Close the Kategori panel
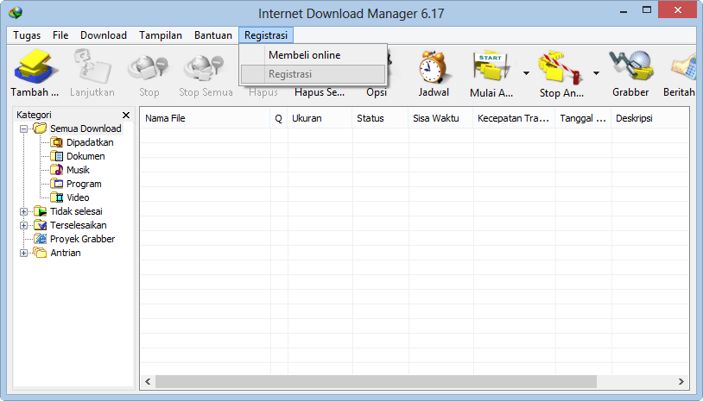This screenshot has width=703, height=401. pos(126,115)
